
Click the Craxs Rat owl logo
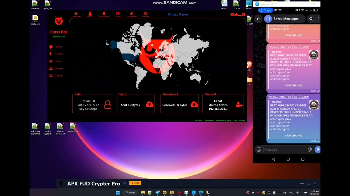pos(59,21)
